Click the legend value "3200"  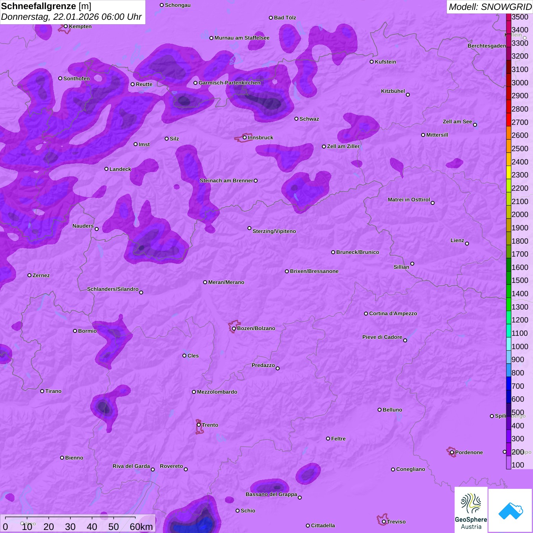520,56
